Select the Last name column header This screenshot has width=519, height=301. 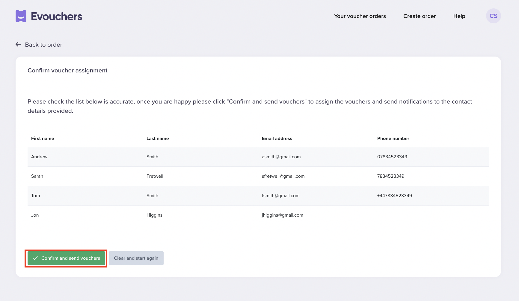tap(158, 139)
